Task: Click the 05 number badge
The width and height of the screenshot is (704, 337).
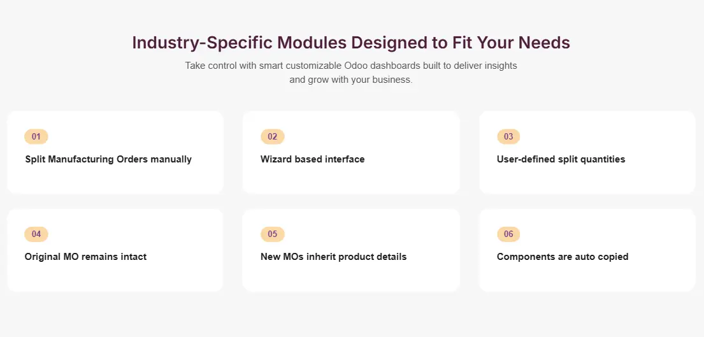Action: [x=273, y=234]
